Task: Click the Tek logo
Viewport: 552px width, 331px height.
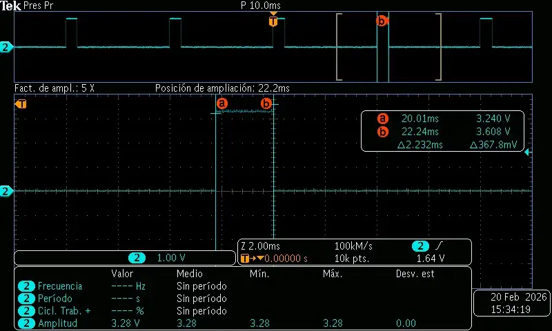Action: [11, 6]
